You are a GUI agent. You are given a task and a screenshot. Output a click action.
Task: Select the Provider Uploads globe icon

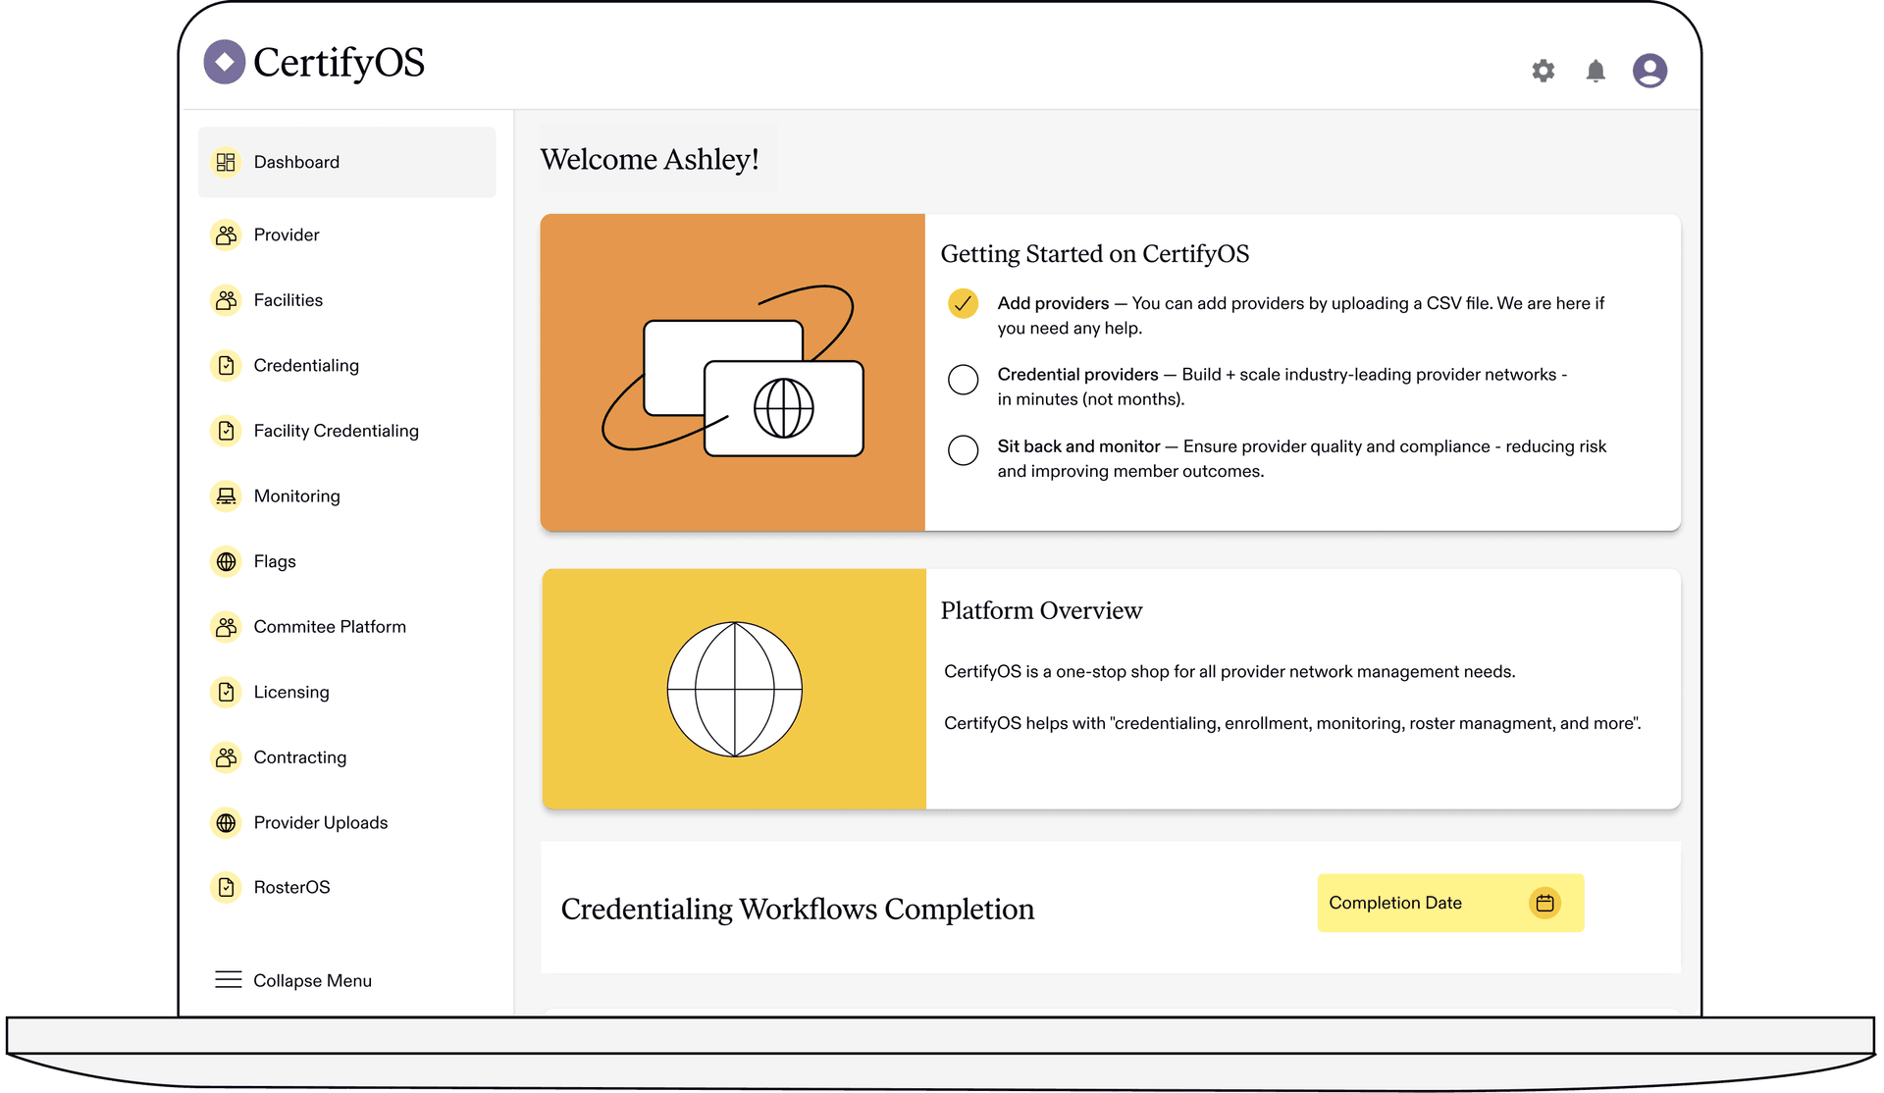coord(226,822)
